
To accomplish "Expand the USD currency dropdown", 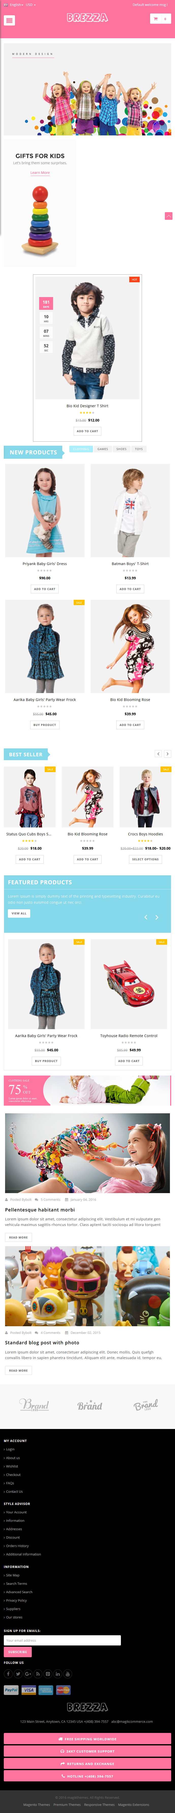I will [30, 4].
